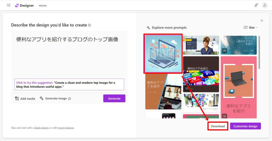
Task: Open the hamburger navigation menu
Action: [8, 5]
